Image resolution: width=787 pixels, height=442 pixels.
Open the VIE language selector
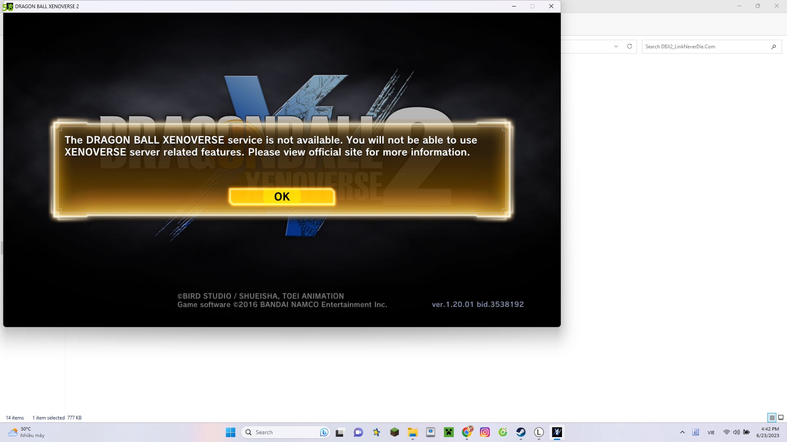(711, 432)
